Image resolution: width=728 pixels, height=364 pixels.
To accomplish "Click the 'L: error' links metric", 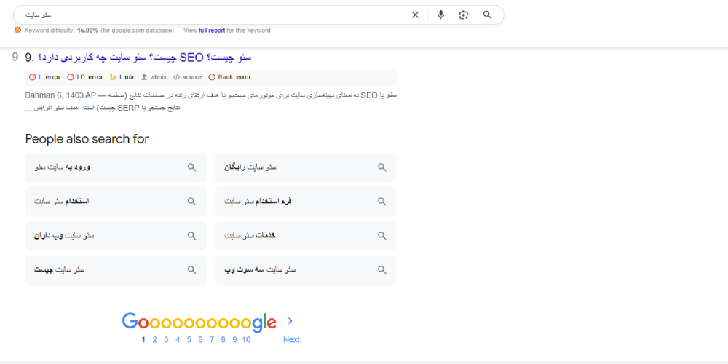I will coord(44,77).
